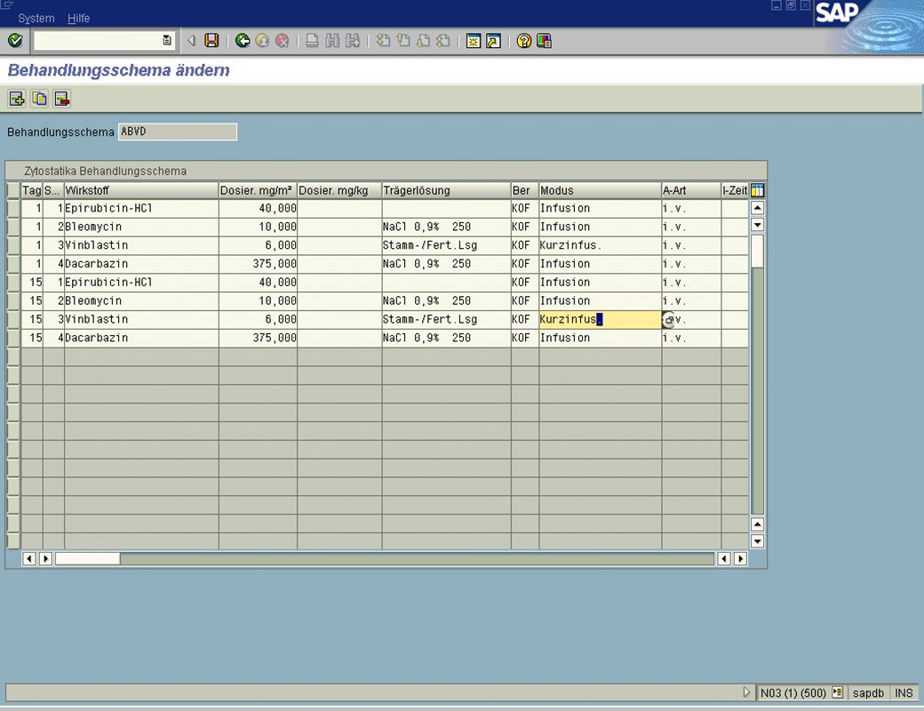Click the Behandlungsschema field showing ABVD
This screenshot has width=924, height=711.
(178, 132)
